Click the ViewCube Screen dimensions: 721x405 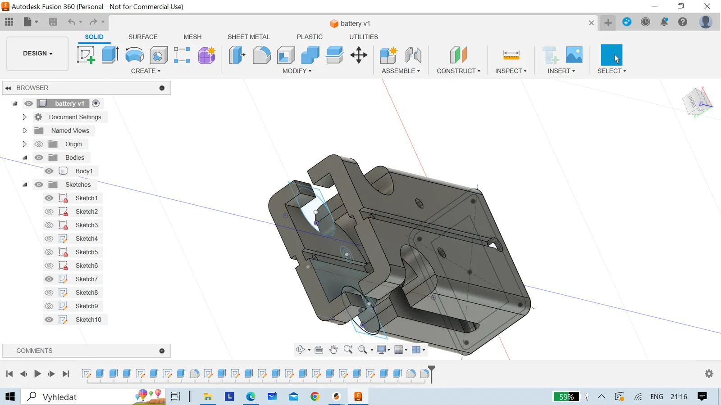point(697,102)
